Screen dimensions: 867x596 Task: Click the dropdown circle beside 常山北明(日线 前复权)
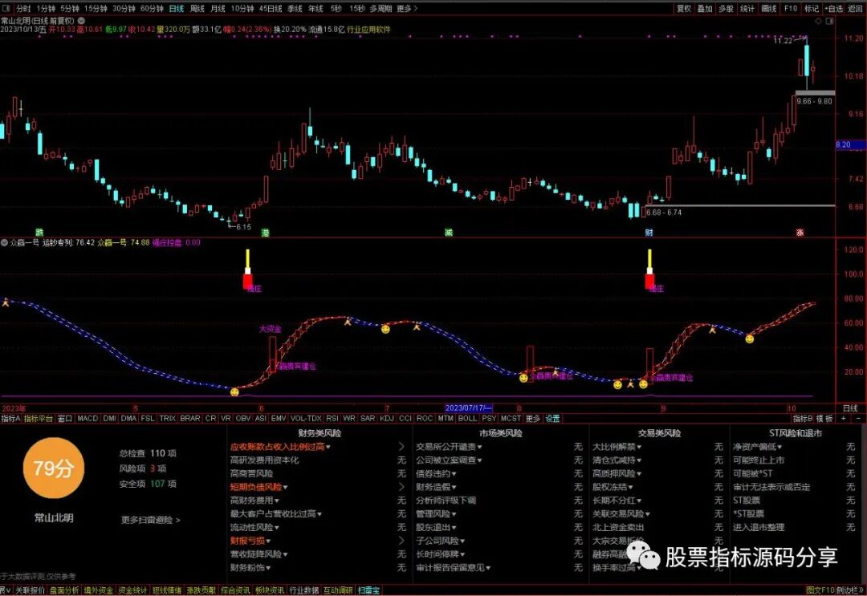(x=81, y=20)
